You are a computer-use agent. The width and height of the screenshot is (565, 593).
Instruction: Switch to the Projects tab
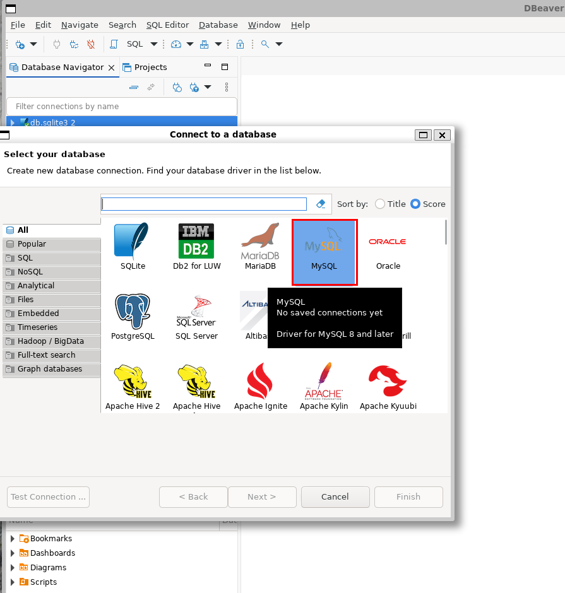(145, 68)
